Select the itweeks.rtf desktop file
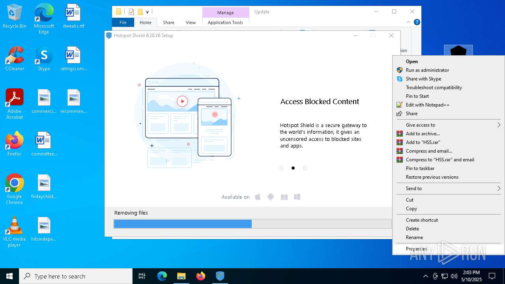The height and width of the screenshot is (284, 505). click(73, 16)
